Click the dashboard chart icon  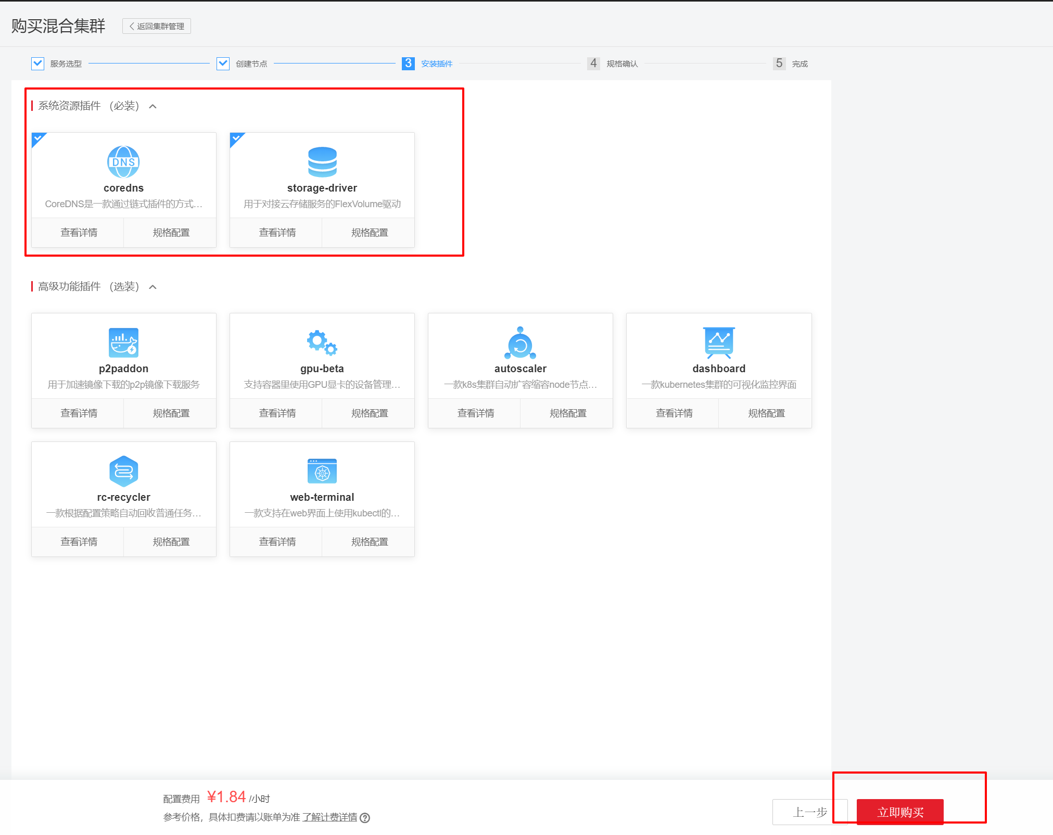pyautogui.click(x=719, y=343)
